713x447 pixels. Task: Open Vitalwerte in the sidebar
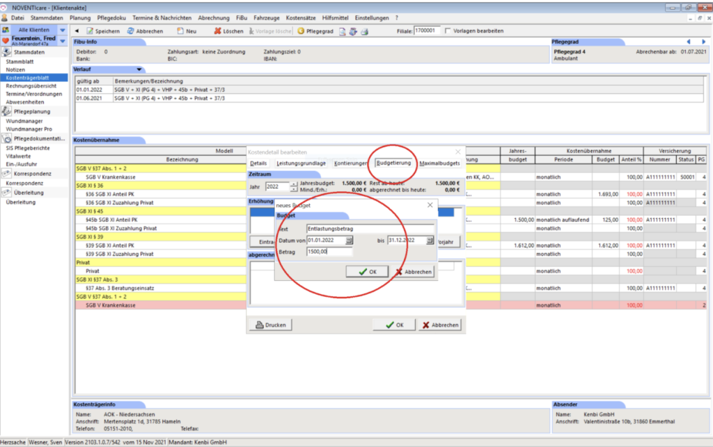coord(18,156)
